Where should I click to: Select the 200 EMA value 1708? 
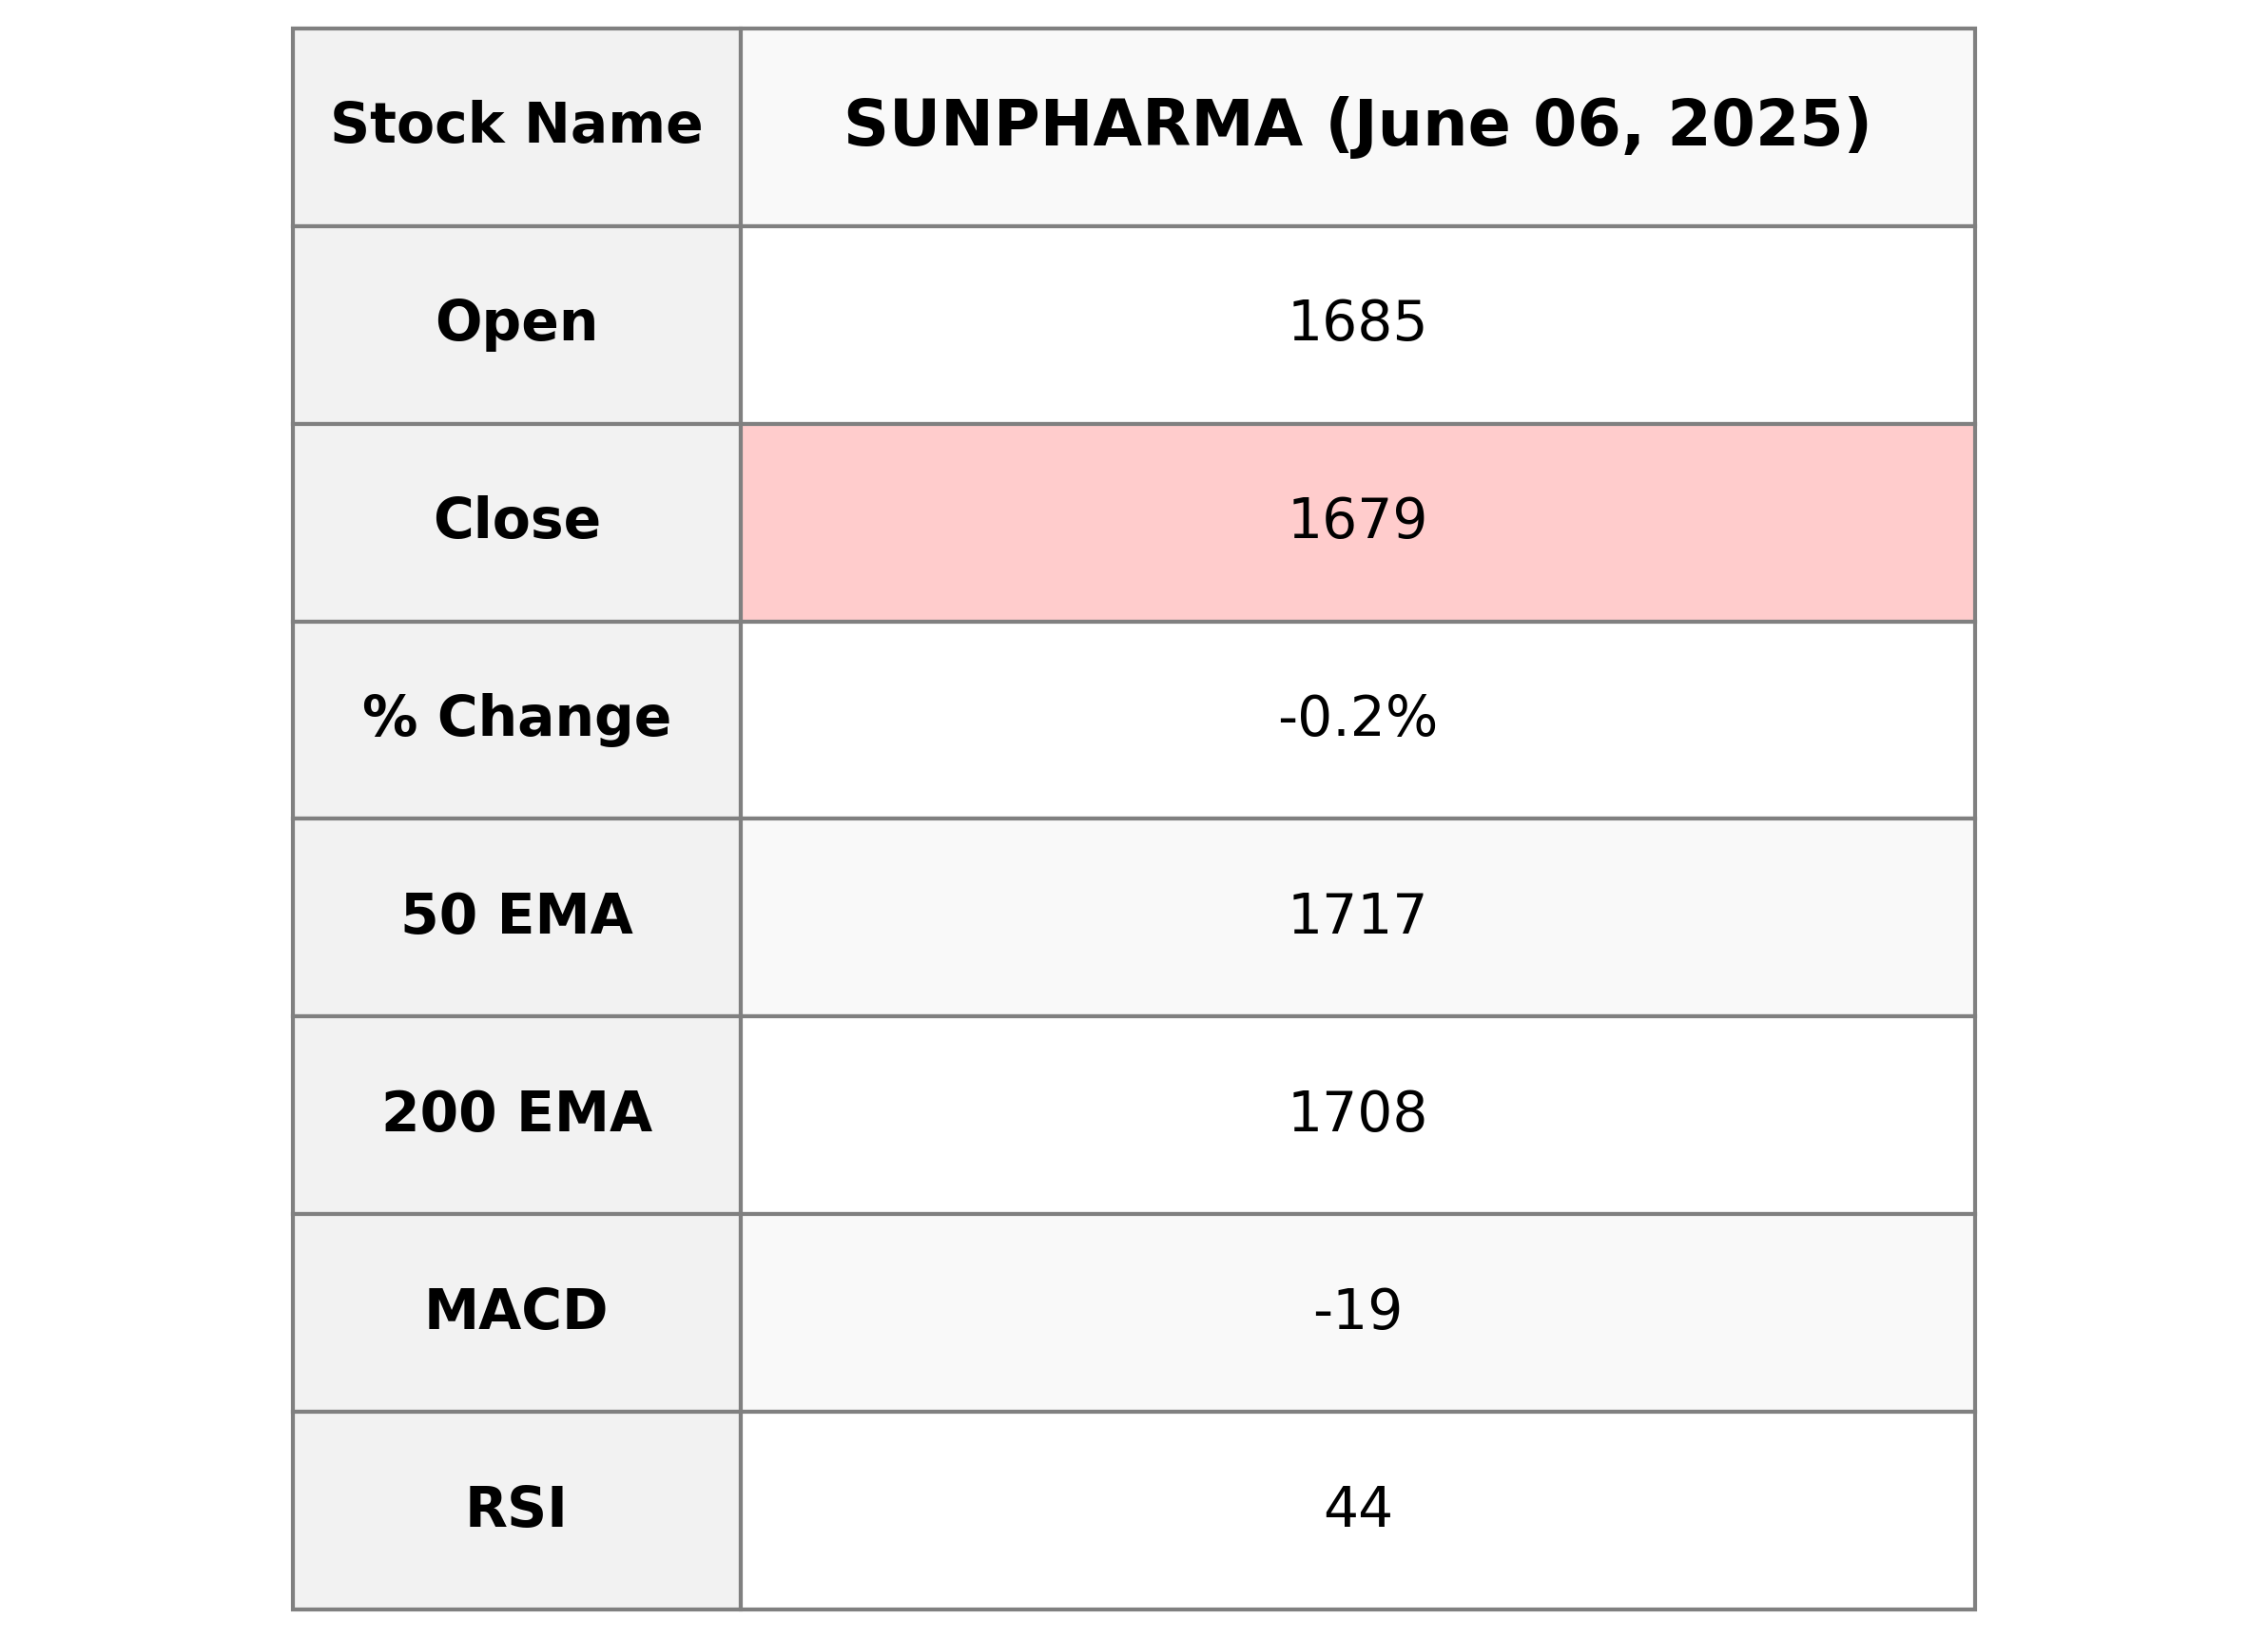click(1357, 1114)
